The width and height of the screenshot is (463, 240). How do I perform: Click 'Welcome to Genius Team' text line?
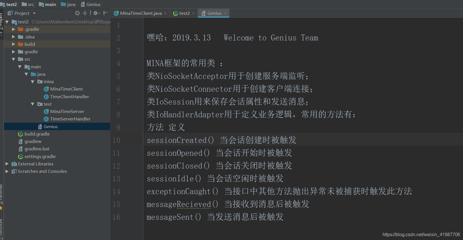271,38
